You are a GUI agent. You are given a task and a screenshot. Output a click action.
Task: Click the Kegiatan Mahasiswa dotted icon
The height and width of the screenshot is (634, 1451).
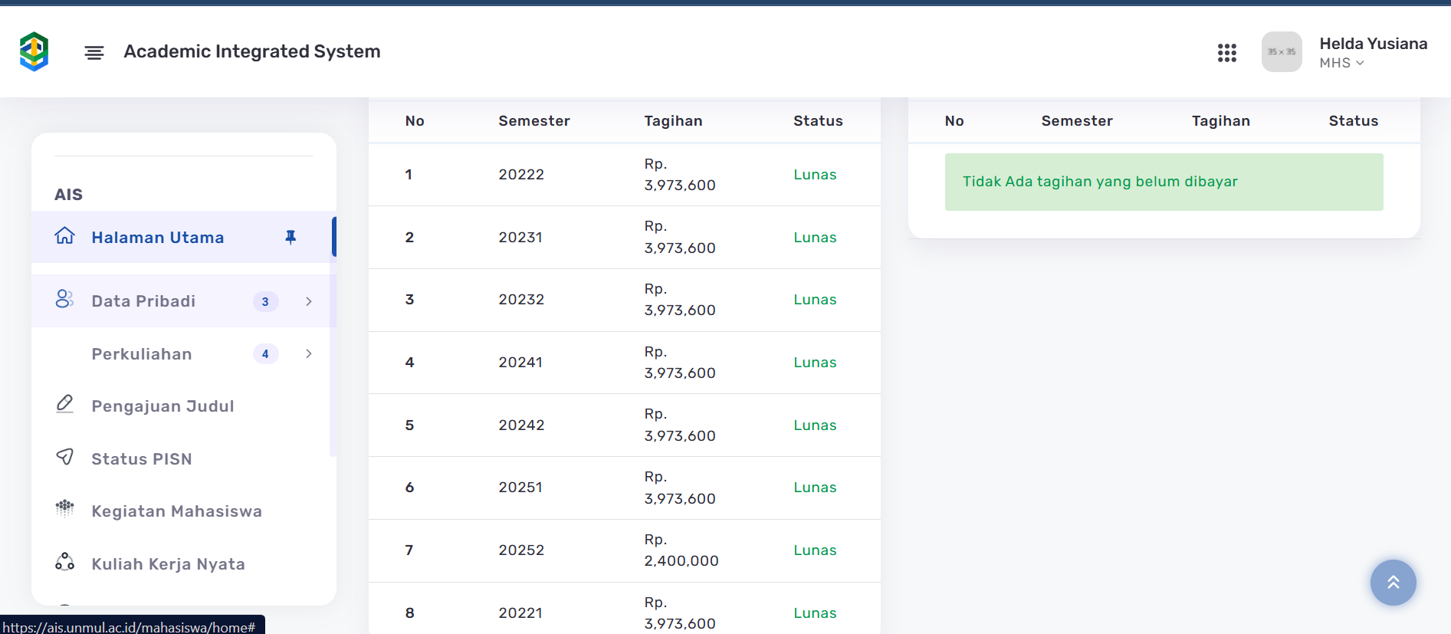pyautogui.click(x=65, y=508)
